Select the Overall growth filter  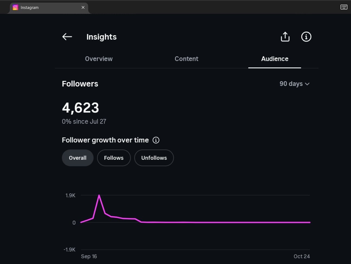[78, 158]
